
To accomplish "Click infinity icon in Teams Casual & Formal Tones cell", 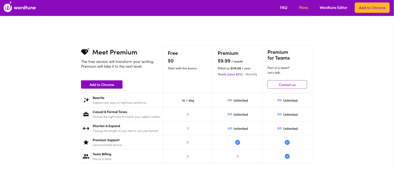I will click(x=279, y=114).
